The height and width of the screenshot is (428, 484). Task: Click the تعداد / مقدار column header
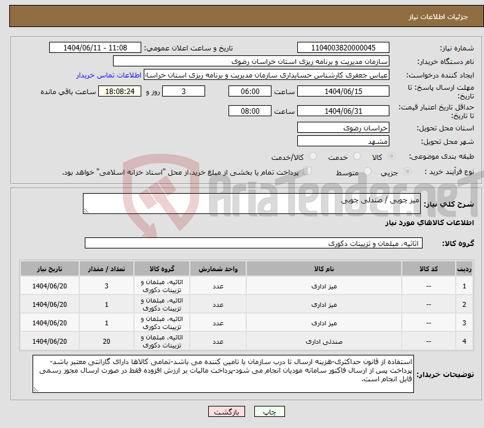(x=106, y=269)
